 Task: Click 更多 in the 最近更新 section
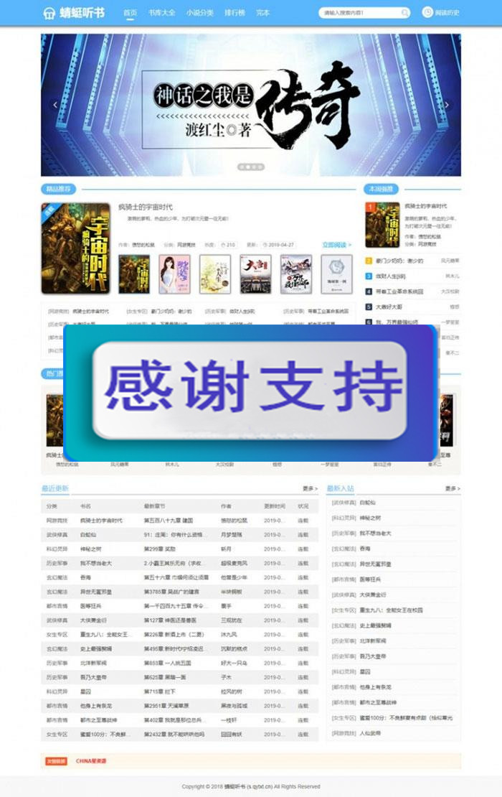click(310, 488)
